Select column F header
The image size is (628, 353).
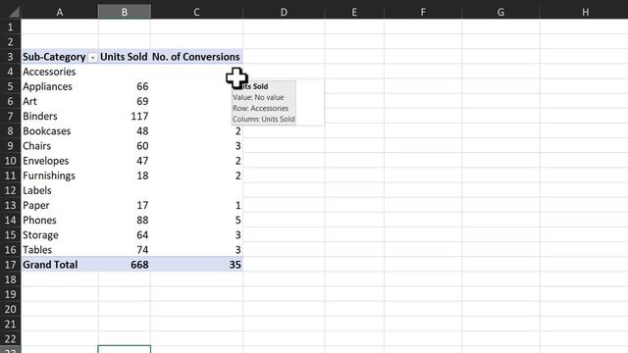pyautogui.click(x=423, y=12)
